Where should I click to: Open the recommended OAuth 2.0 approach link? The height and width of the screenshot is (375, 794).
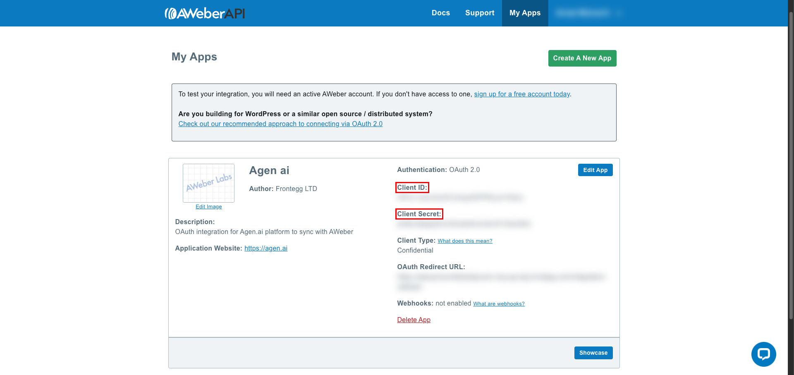[280, 124]
